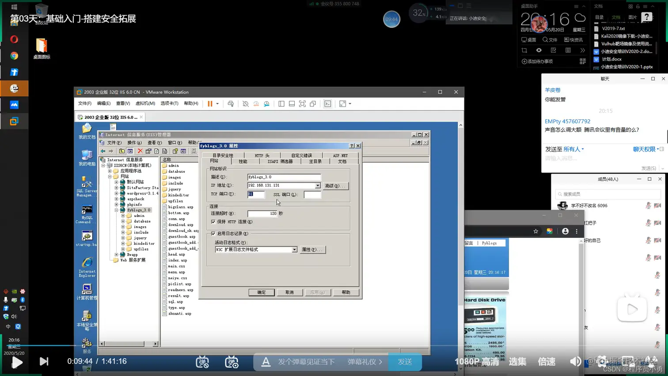Switch to 目录安全性 tab

tap(223, 156)
